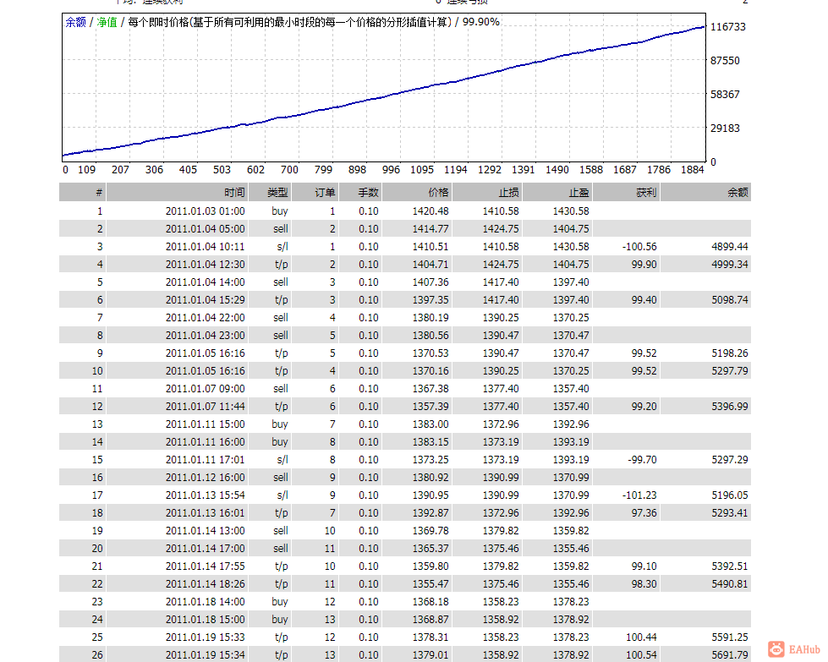
Task: Select the time cell 2011.01.12 16:00
Action: 206,478
